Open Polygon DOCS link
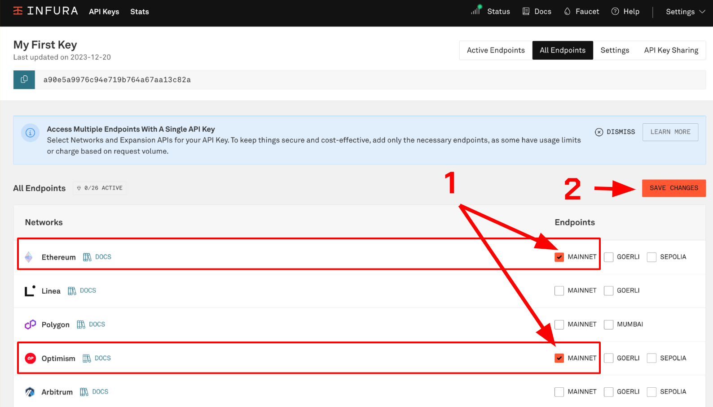 click(97, 324)
